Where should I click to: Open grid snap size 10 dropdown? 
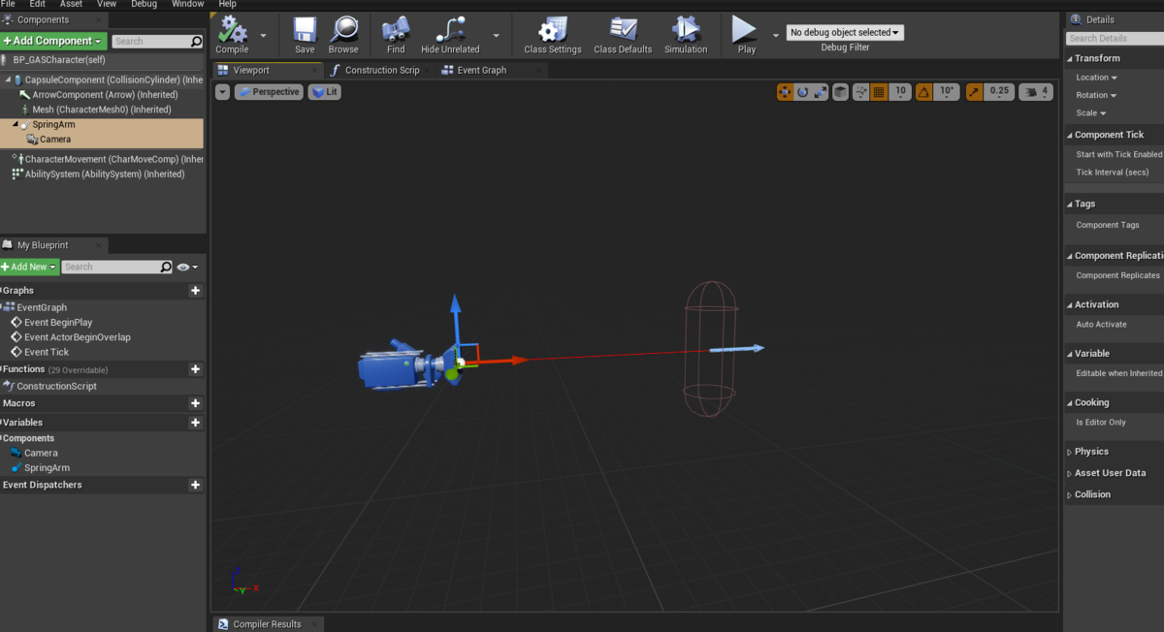point(900,92)
